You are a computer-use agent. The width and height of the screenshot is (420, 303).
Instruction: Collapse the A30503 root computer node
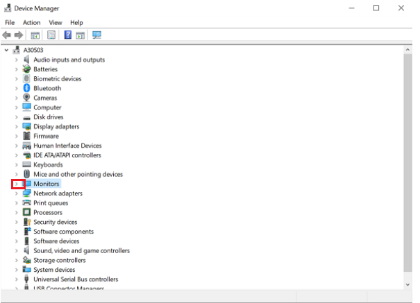(x=7, y=51)
